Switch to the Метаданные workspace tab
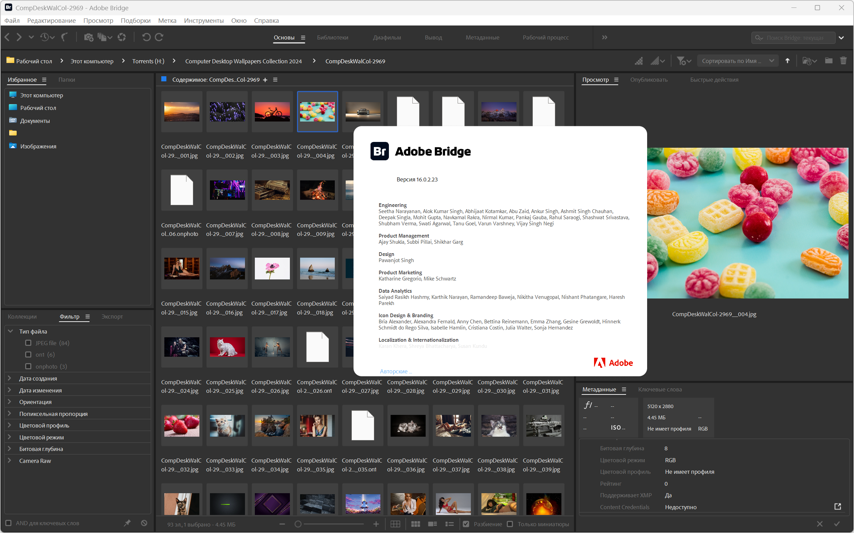Screen dimensions: 854x533 [x=482, y=37]
